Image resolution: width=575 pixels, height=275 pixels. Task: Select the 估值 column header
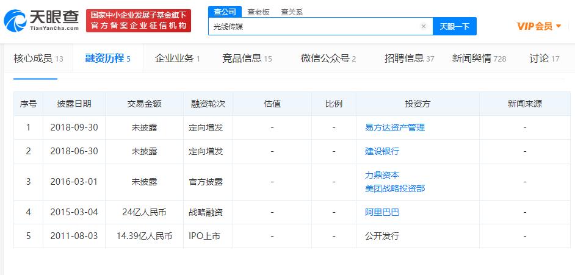pyautogui.click(x=272, y=104)
